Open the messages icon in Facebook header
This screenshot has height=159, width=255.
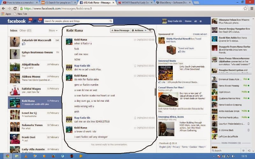point(35,21)
